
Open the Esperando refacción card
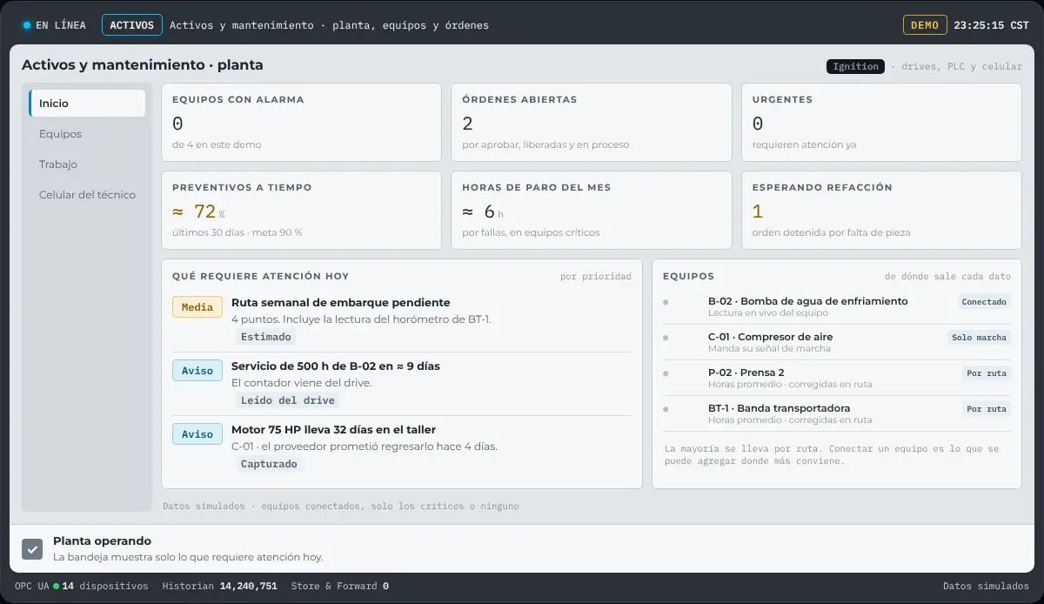(x=881, y=211)
